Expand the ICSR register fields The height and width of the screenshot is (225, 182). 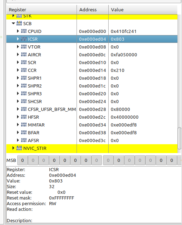point(18,39)
